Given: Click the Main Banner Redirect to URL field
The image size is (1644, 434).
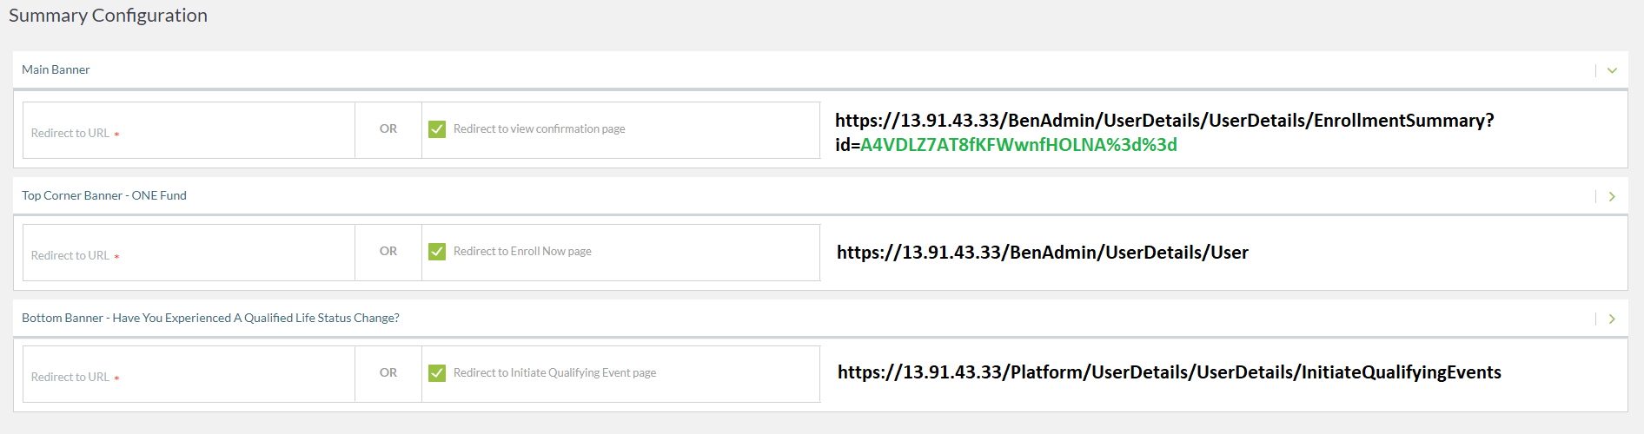Looking at the screenshot, I should click(x=189, y=131).
